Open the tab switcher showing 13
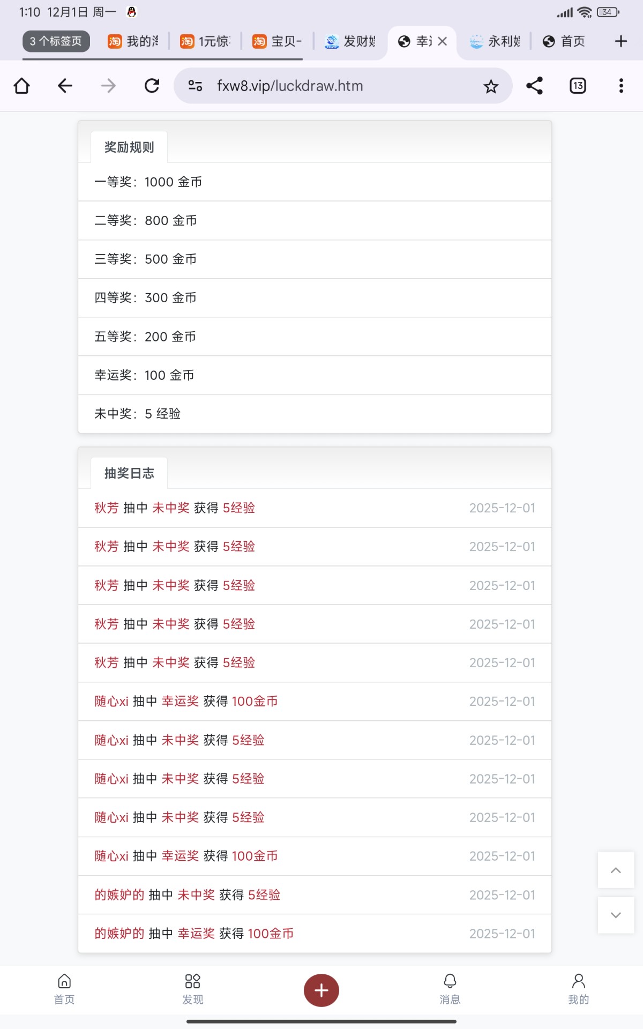The width and height of the screenshot is (643, 1029). (x=578, y=86)
